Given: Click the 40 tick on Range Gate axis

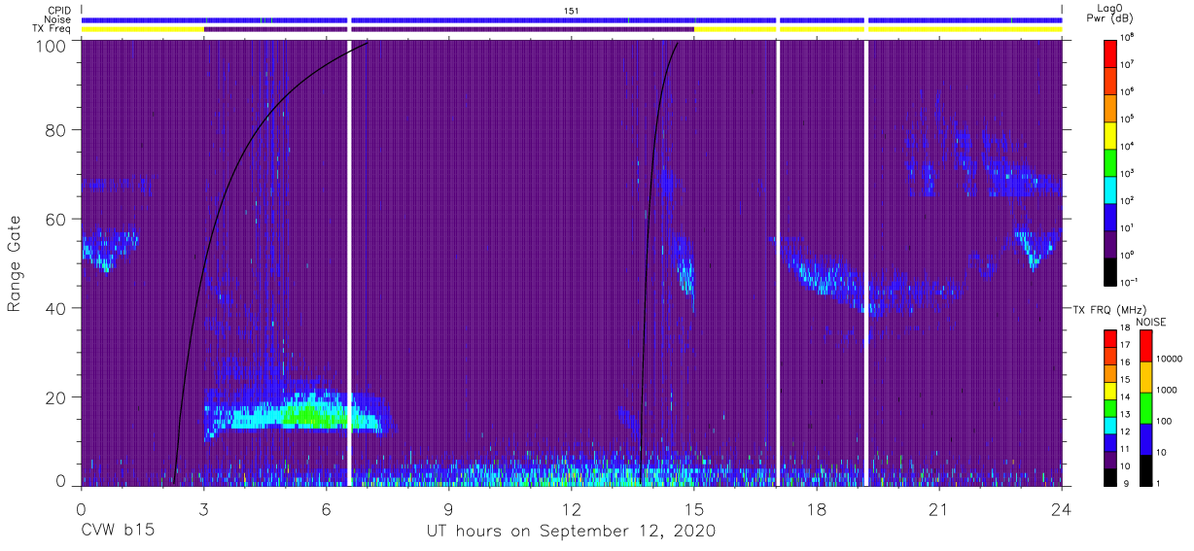Looking at the screenshot, I should point(55,308).
